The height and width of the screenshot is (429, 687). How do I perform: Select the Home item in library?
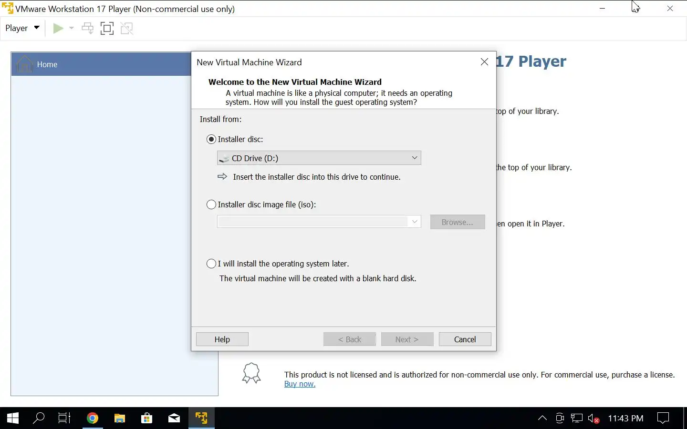pos(101,64)
